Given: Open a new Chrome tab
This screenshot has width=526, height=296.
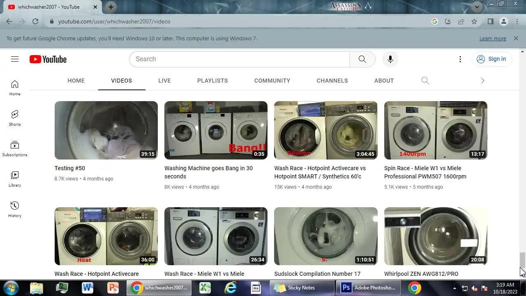Looking at the screenshot, I should [x=111, y=7].
